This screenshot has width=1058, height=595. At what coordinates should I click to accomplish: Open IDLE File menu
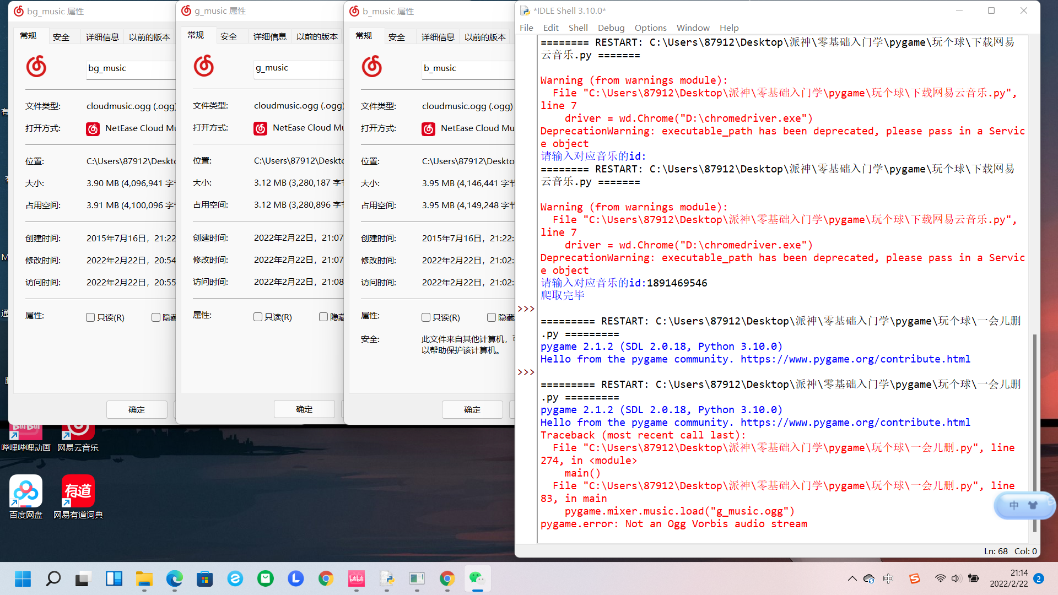tap(527, 28)
